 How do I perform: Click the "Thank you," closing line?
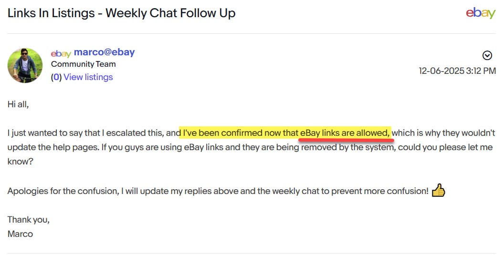(28, 220)
